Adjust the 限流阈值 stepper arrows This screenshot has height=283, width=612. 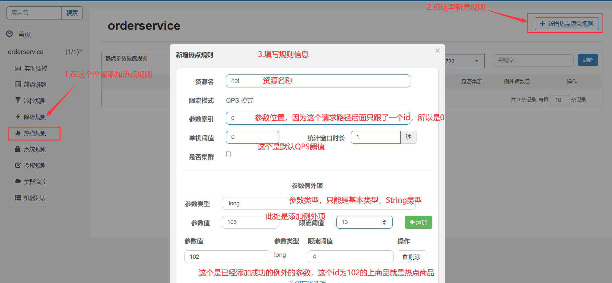pyautogui.click(x=384, y=222)
